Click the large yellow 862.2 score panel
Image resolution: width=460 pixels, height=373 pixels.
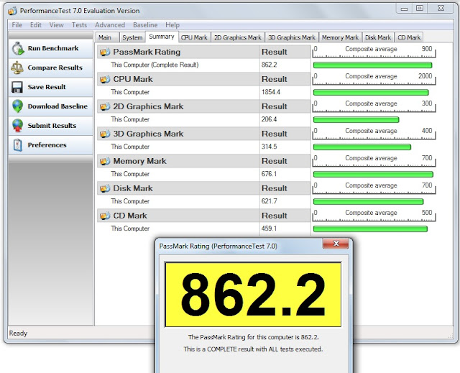253,295
